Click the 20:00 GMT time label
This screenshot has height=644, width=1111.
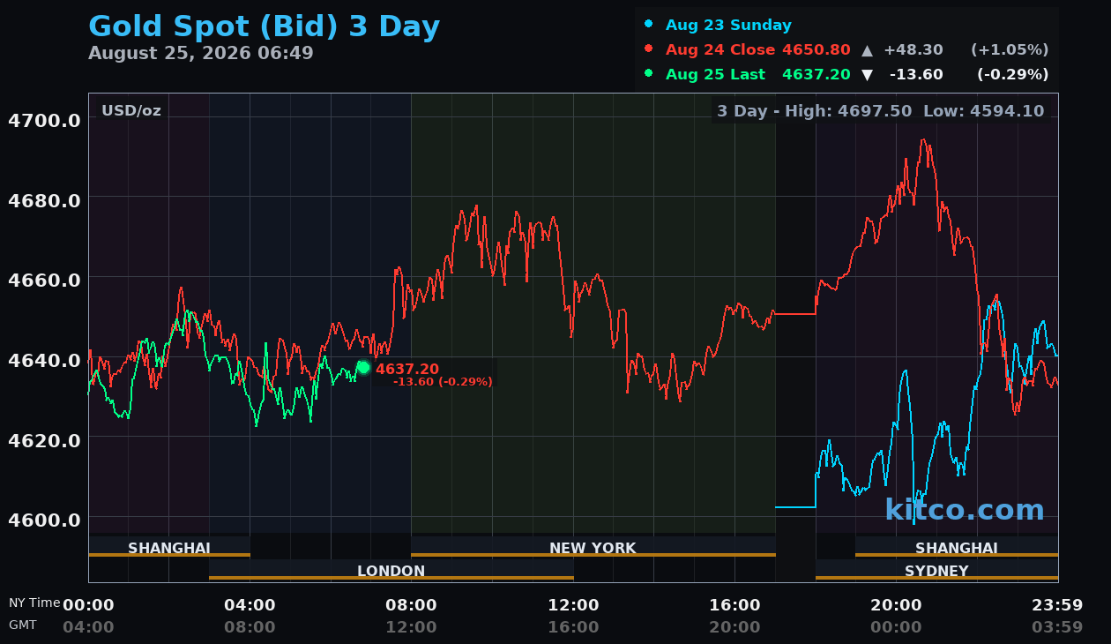pyautogui.click(x=734, y=627)
